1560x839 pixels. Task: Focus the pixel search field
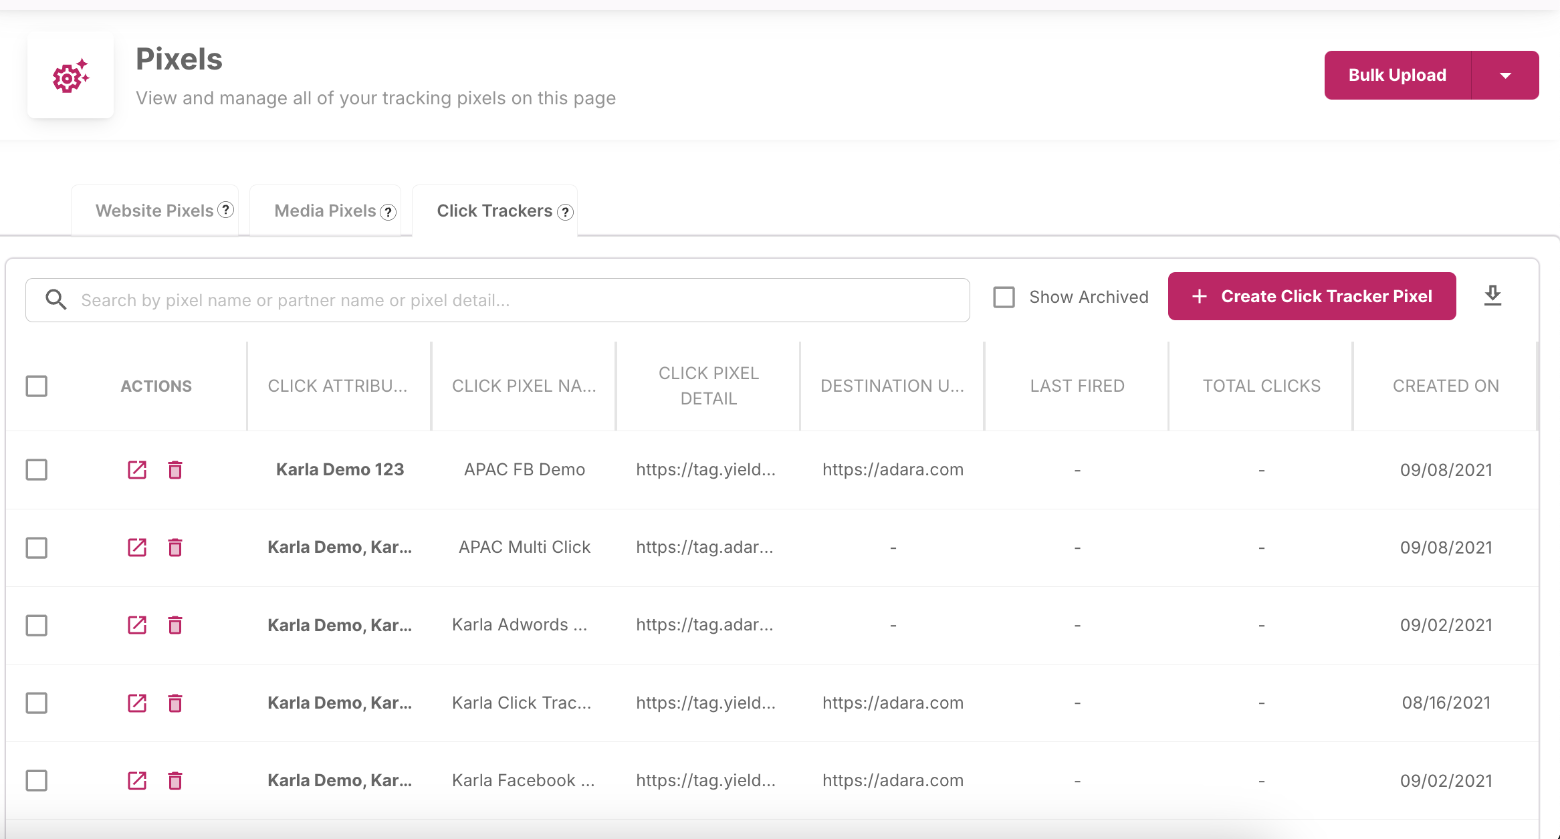497,300
